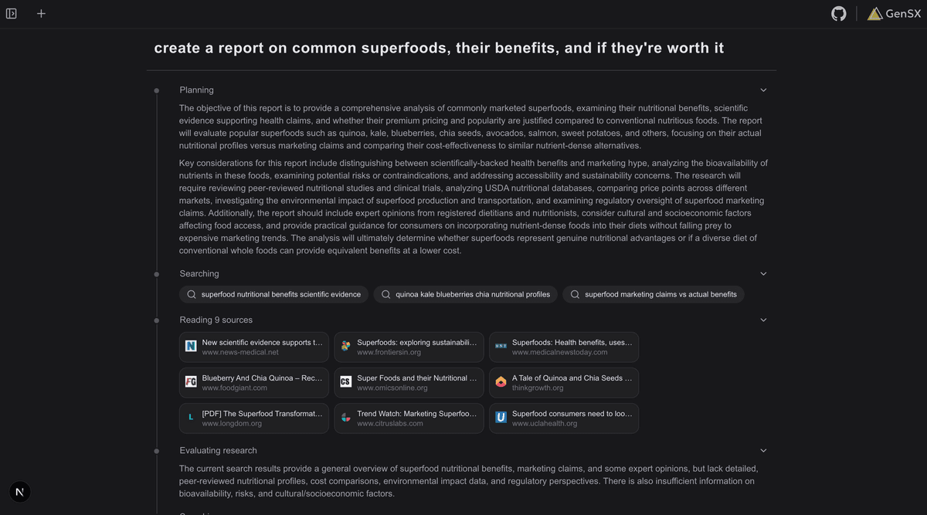The width and height of the screenshot is (927, 515).
Task: Click the thinkgrowth.org source favicon
Action: point(501,382)
